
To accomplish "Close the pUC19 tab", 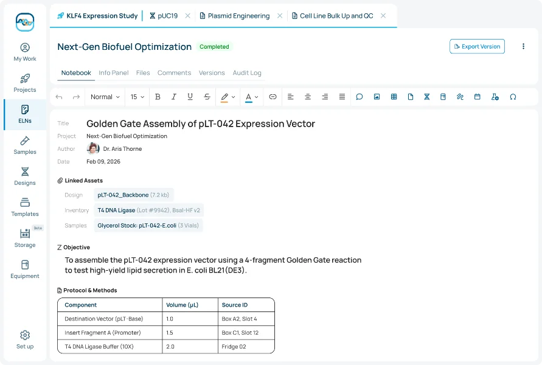I will coord(188,16).
